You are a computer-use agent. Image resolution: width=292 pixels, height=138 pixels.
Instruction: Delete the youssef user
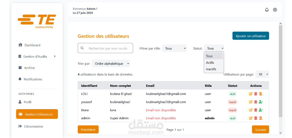(x=256, y=102)
